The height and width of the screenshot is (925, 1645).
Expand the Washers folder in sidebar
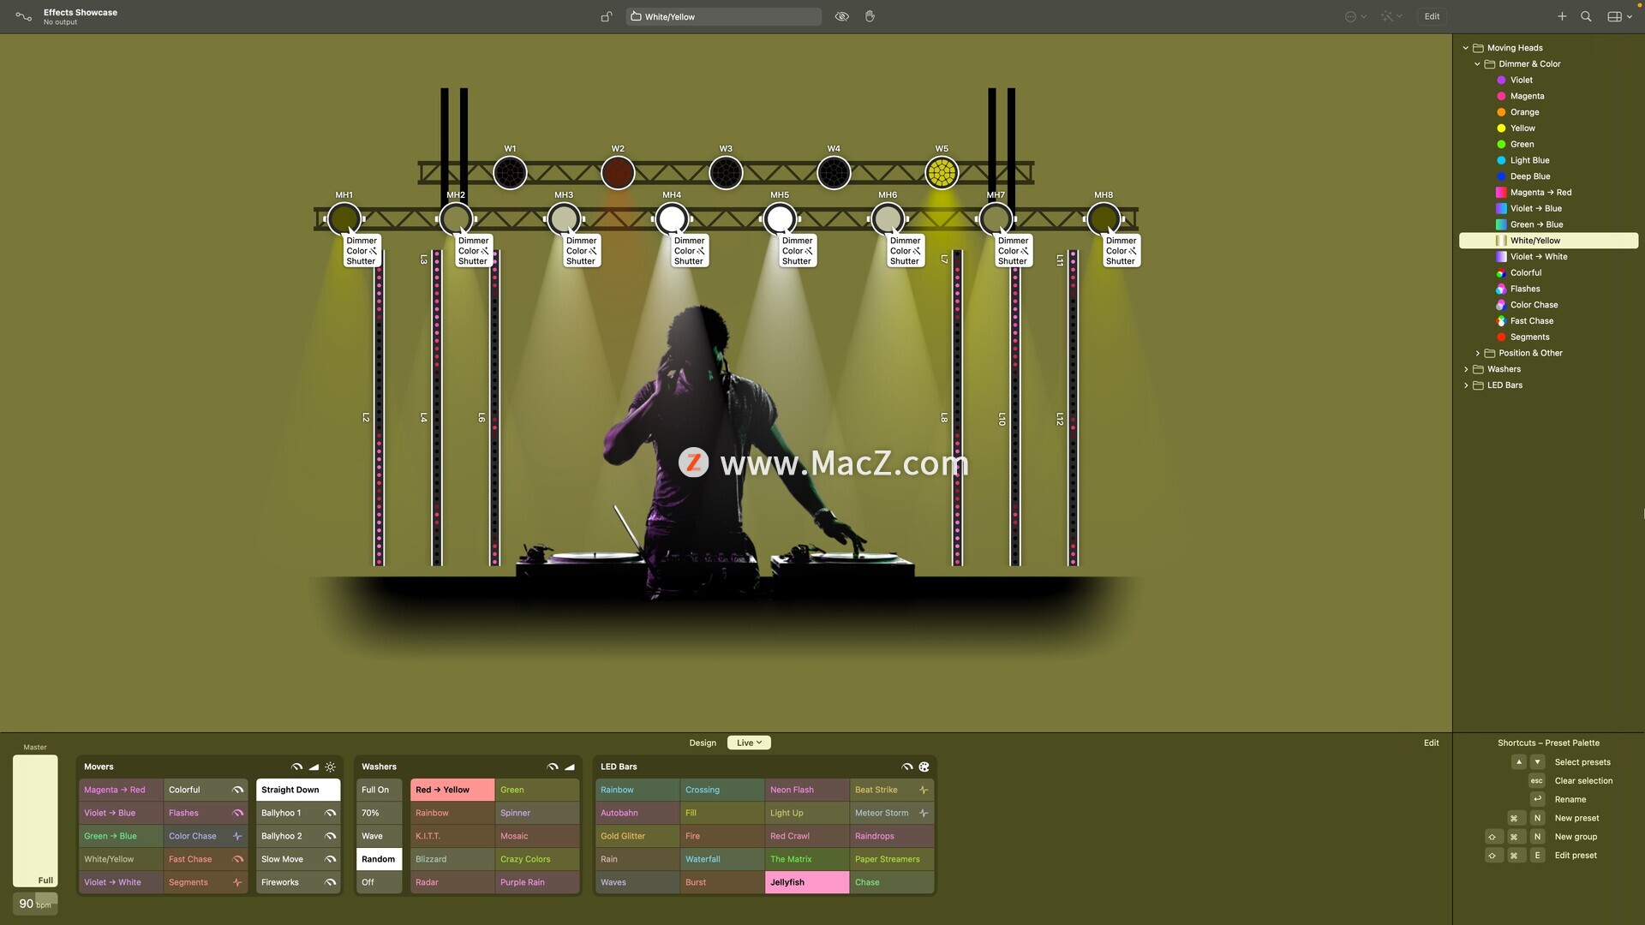click(1466, 369)
